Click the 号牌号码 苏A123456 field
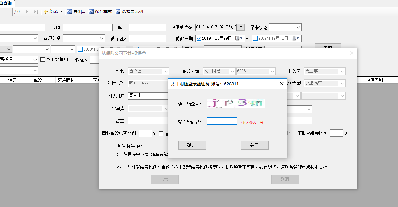Viewport: 398px width, 207px height. point(148,83)
